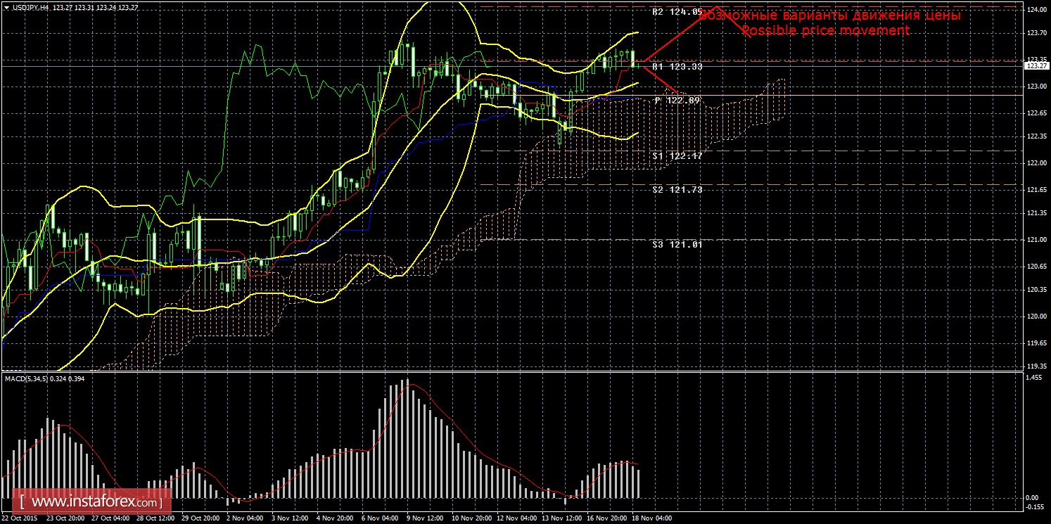The width and height of the screenshot is (1051, 524).
Task: Click the 22 Oct 2015 date label
Action: click(19, 518)
